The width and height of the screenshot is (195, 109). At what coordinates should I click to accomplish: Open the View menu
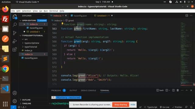35,11
